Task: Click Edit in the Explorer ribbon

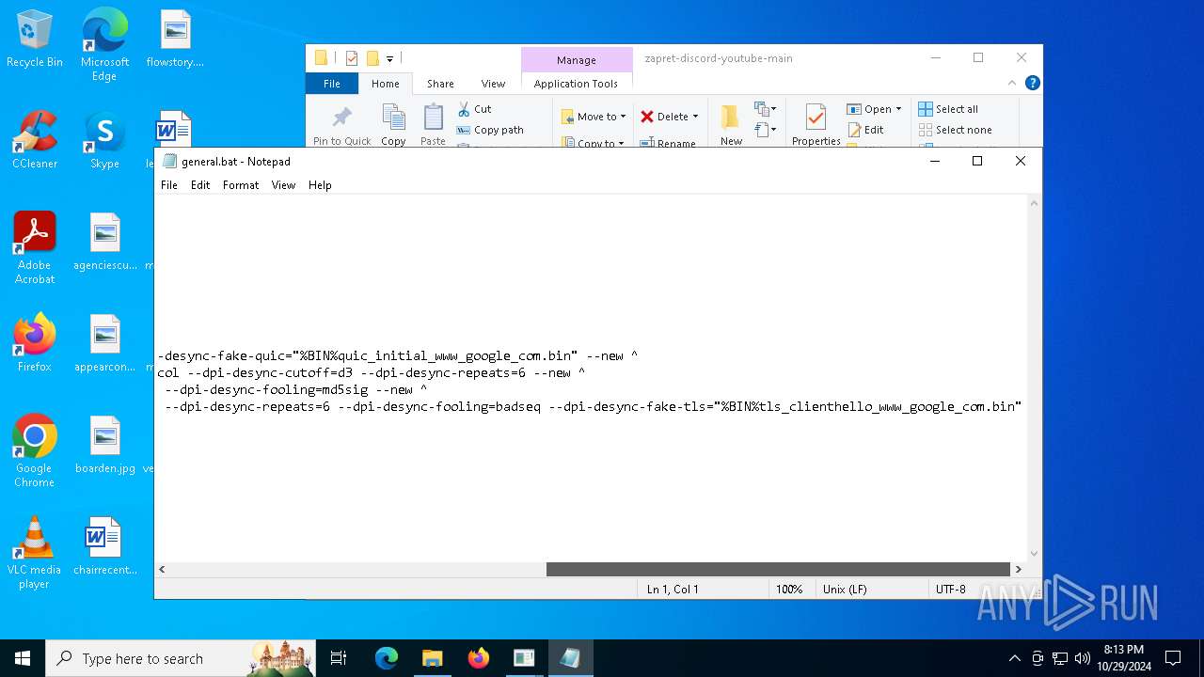Action: pyautogui.click(x=865, y=130)
